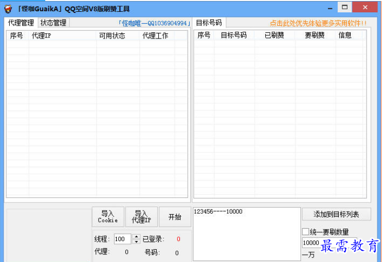This screenshot has width=383, height=262.
Task: Click the 导入Cookie button
Action: 108,217
